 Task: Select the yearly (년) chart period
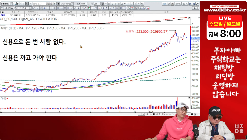point(116,4)
